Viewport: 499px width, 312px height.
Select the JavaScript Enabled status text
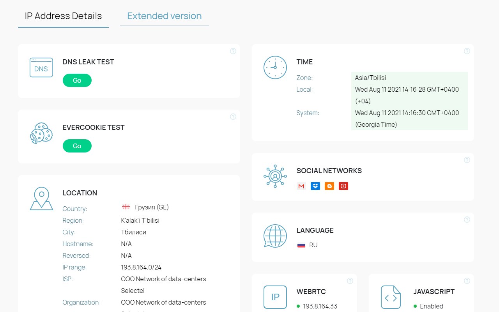pyautogui.click(x=432, y=306)
